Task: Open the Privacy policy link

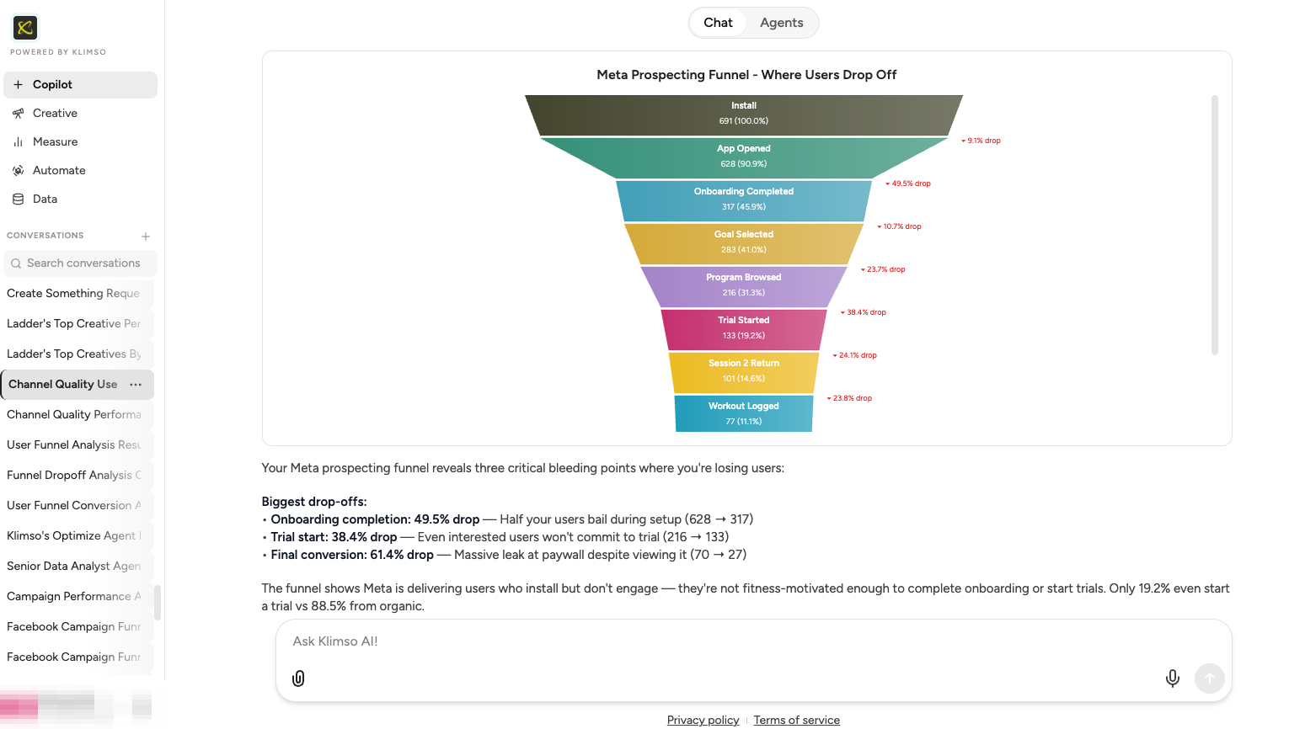Action: (x=703, y=720)
